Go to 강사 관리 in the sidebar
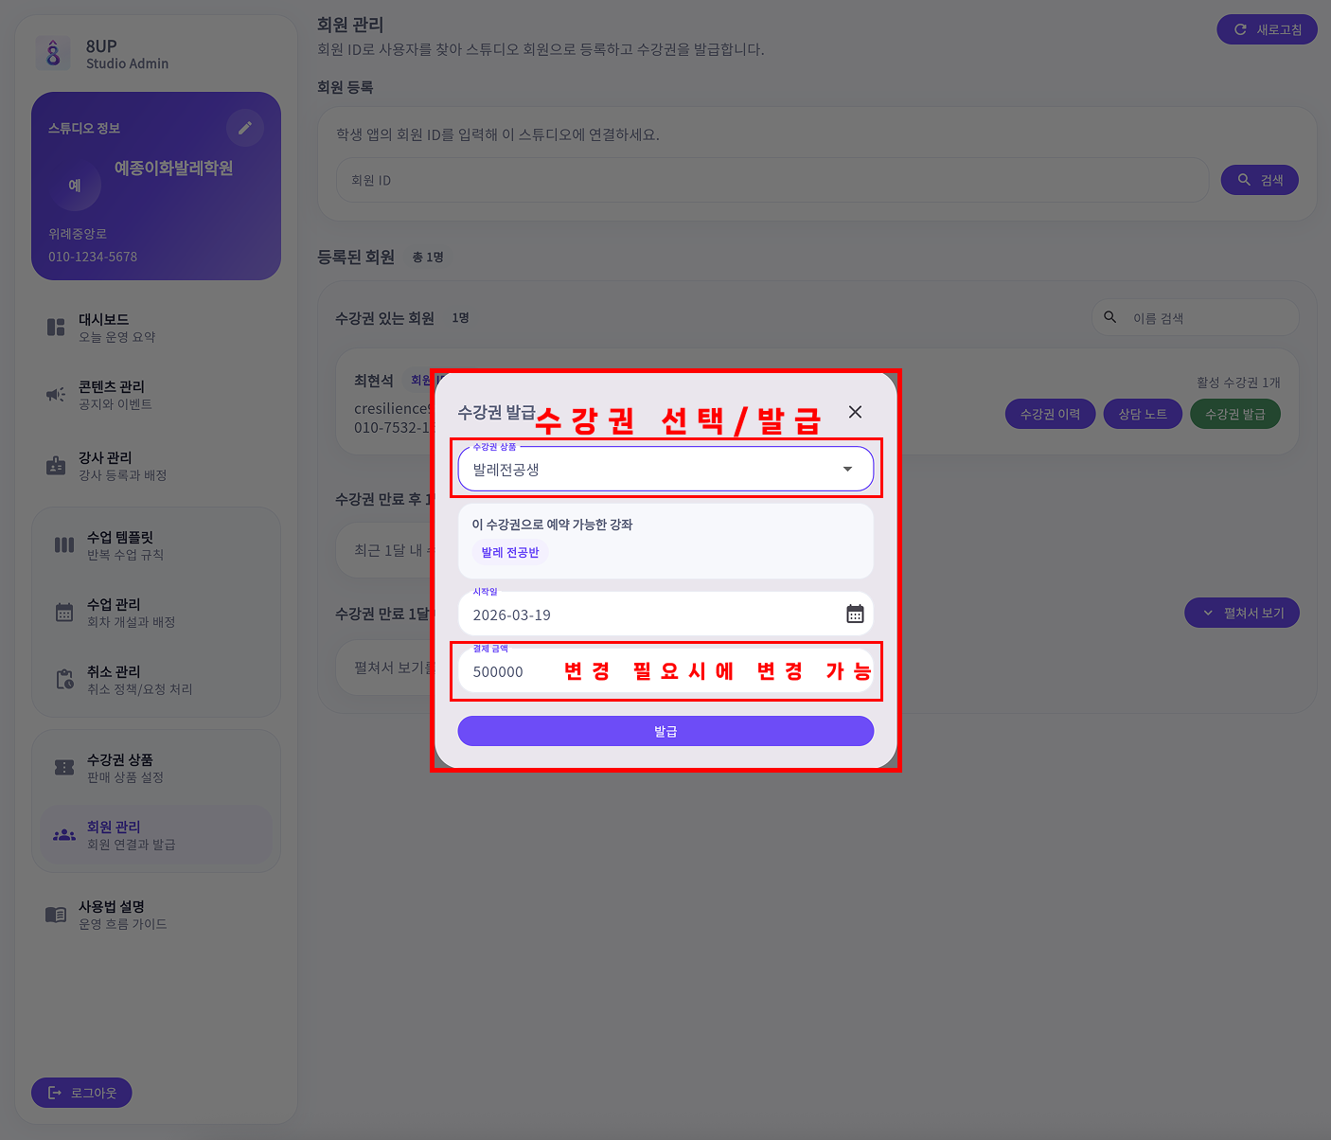The height and width of the screenshot is (1140, 1331). (x=156, y=466)
